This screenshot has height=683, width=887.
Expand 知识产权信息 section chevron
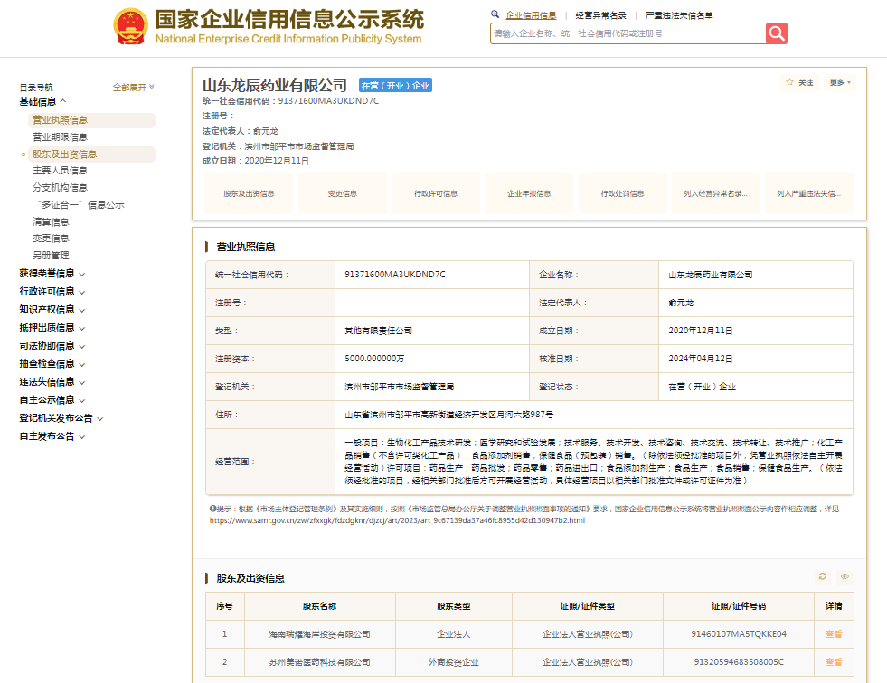(82, 311)
